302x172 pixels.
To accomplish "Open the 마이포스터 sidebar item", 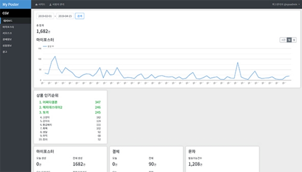I will point(16,27).
